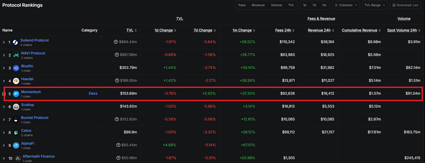Click the question mark beside Suilend TVL
425x163 pixels.
point(116,42)
